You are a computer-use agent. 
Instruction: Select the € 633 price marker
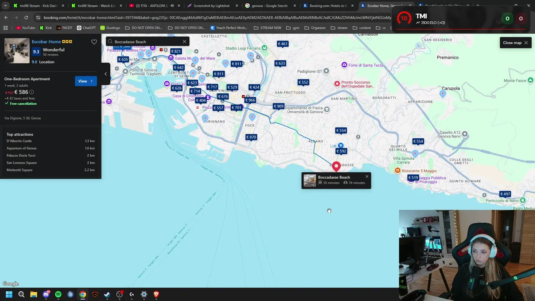coord(280,63)
